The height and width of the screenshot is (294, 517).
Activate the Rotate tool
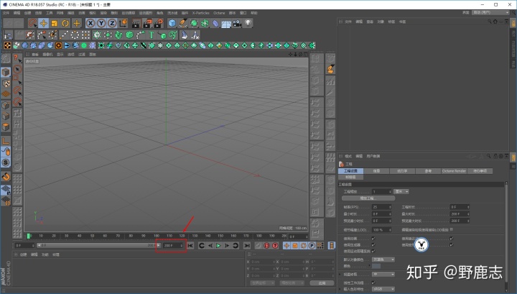(x=65, y=23)
